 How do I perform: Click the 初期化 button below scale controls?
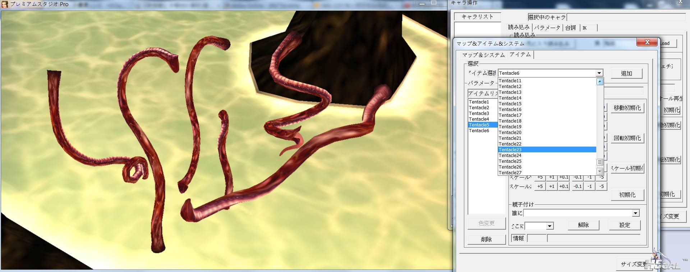coord(627,195)
